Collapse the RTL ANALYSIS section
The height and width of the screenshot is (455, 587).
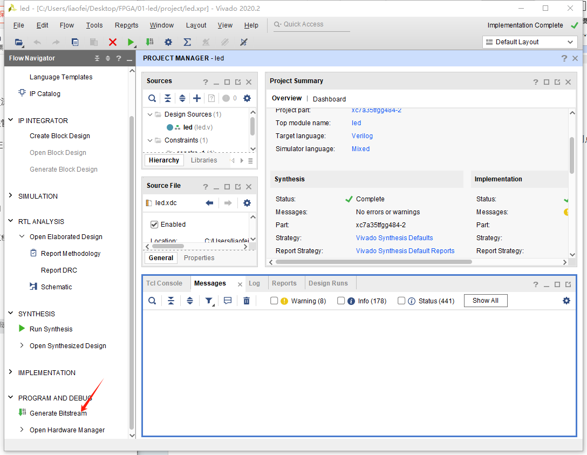(10, 221)
